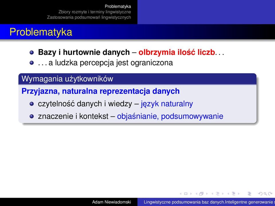Jump to previous section via left arrow beside section icon
275x206 pixels.
228,194
